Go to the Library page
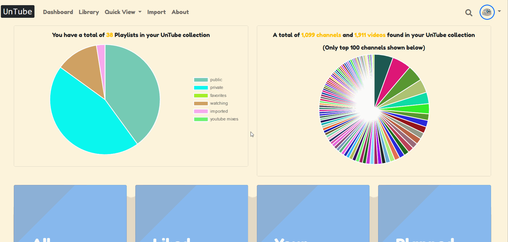 tap(89, 12)
